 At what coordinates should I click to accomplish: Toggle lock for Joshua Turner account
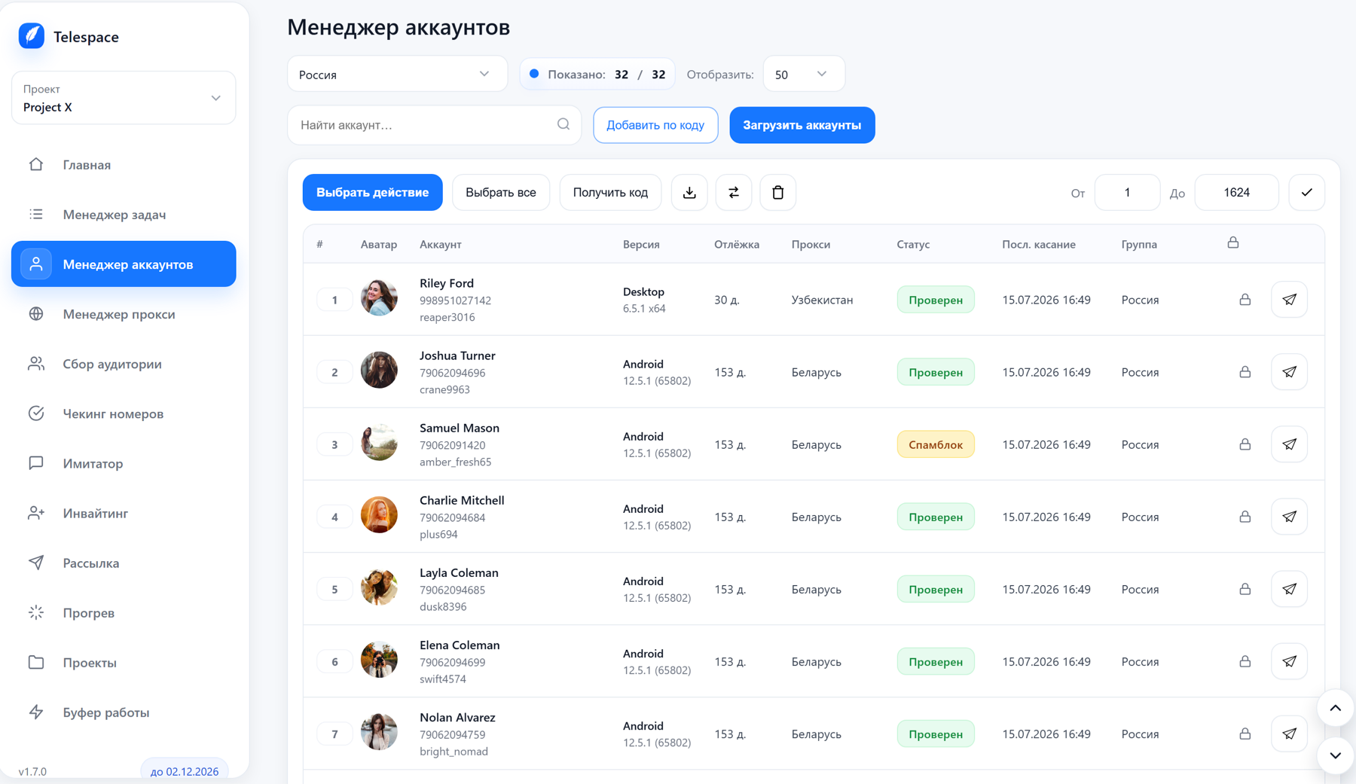point(1245,371)
